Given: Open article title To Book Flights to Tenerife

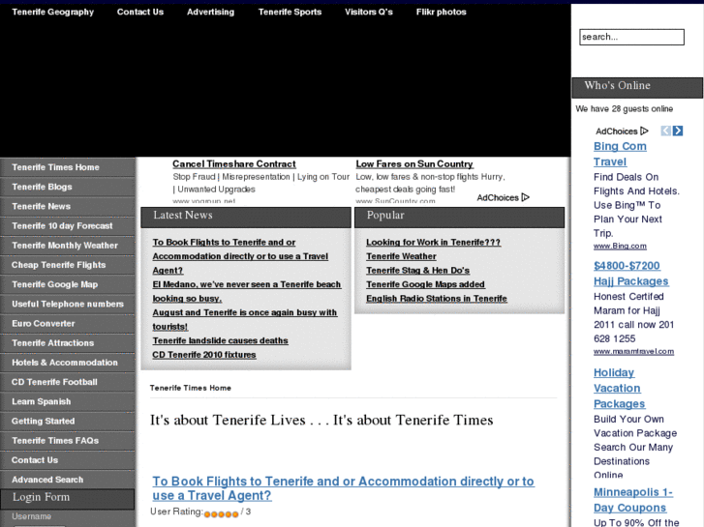Looking at the screenshot, I should (x=343, y=488).
